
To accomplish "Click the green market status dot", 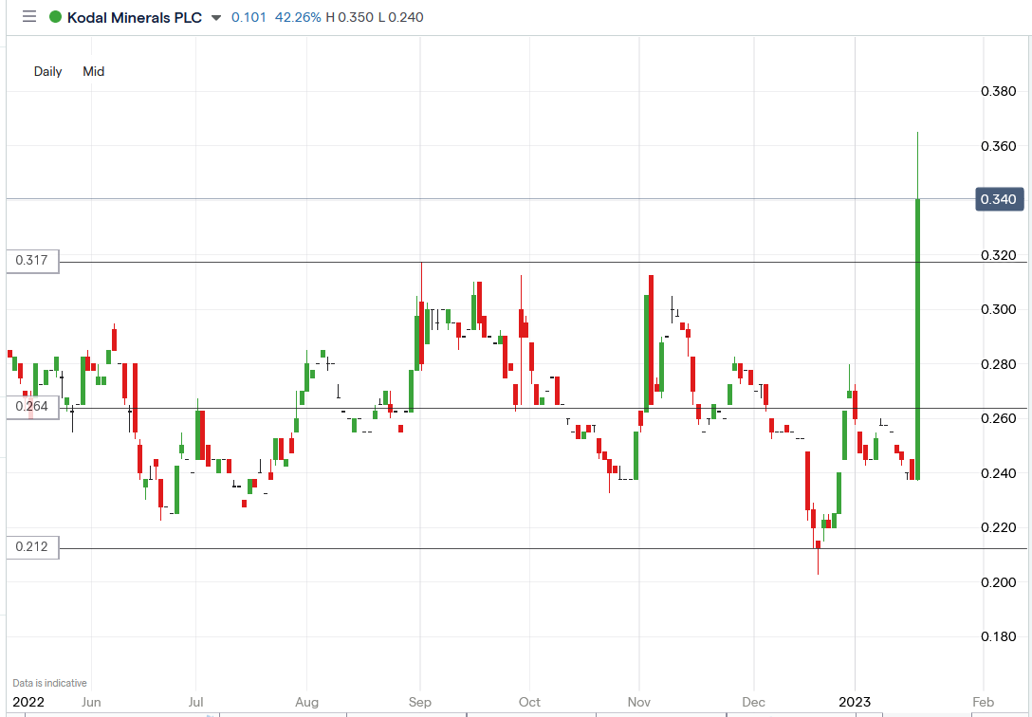I will tap(55, 17).
